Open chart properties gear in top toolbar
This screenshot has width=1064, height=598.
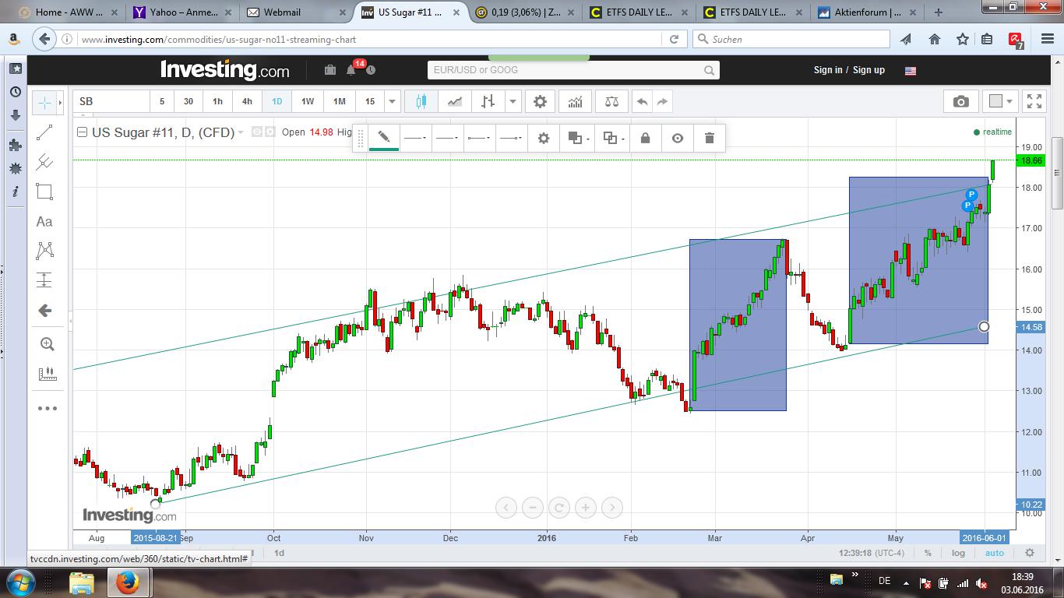coord(540,101)
